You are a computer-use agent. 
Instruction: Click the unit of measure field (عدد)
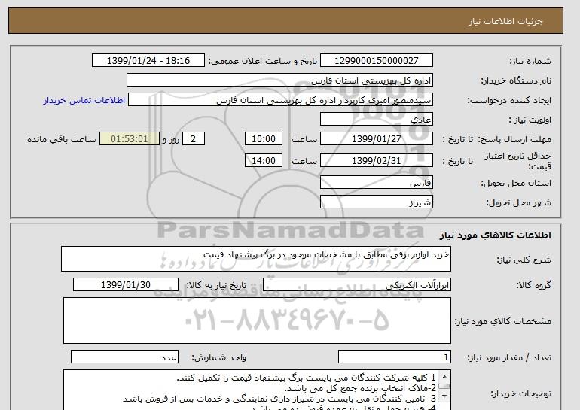click(124, 357)
